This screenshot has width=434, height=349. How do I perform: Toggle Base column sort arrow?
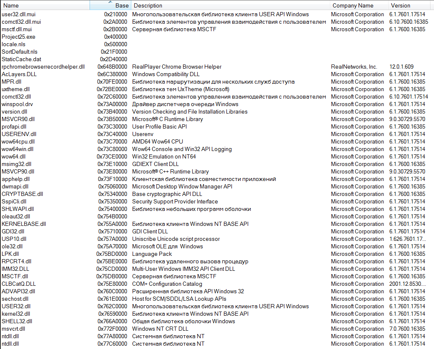point(110,2)
